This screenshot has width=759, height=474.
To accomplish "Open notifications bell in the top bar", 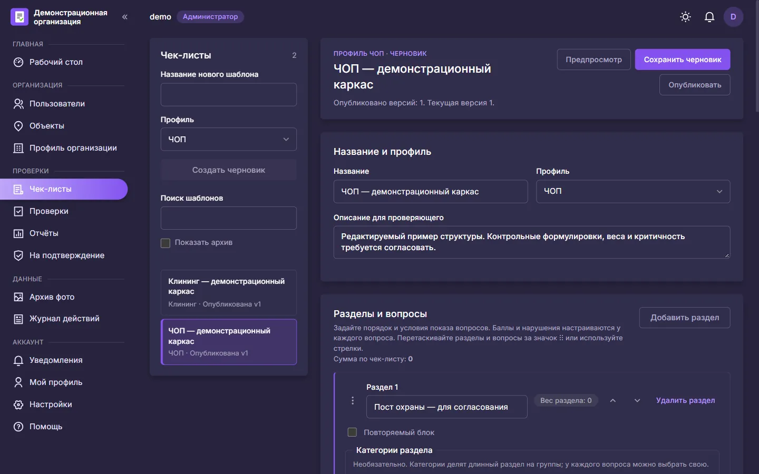I will click(x=709, y=17).
